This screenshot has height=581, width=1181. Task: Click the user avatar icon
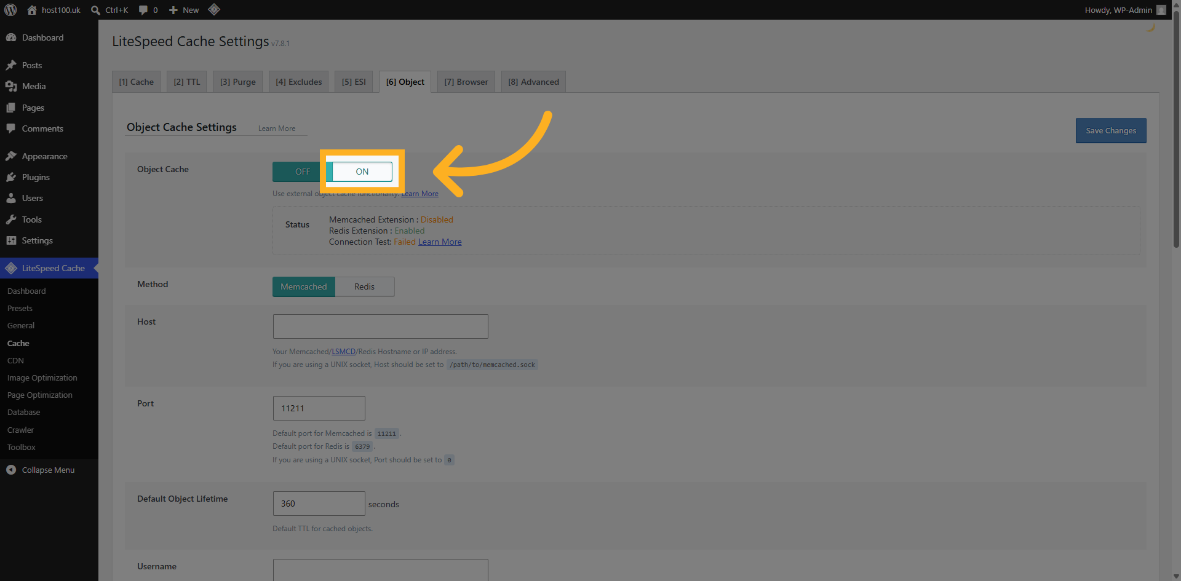(1161, 10)
